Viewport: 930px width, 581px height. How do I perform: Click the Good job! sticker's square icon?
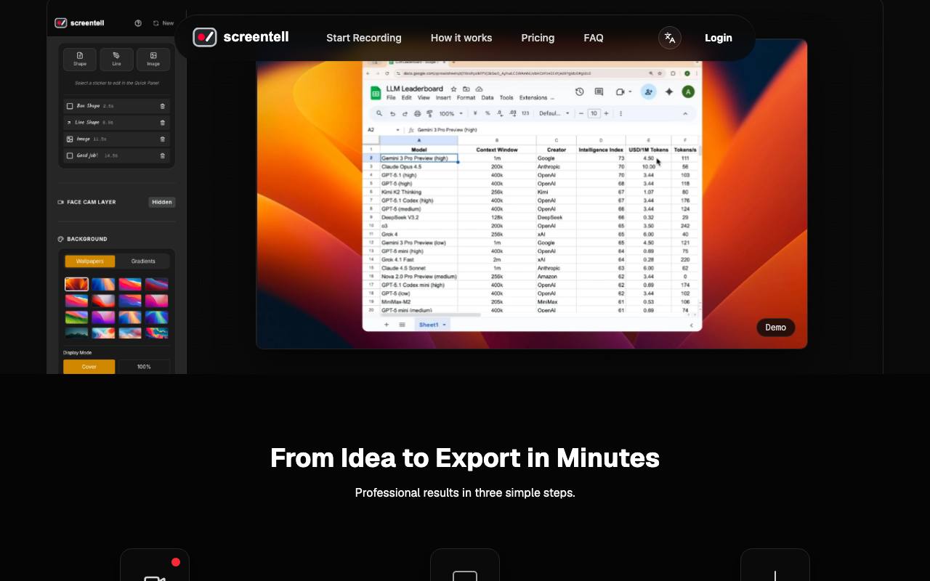point(70,155)
